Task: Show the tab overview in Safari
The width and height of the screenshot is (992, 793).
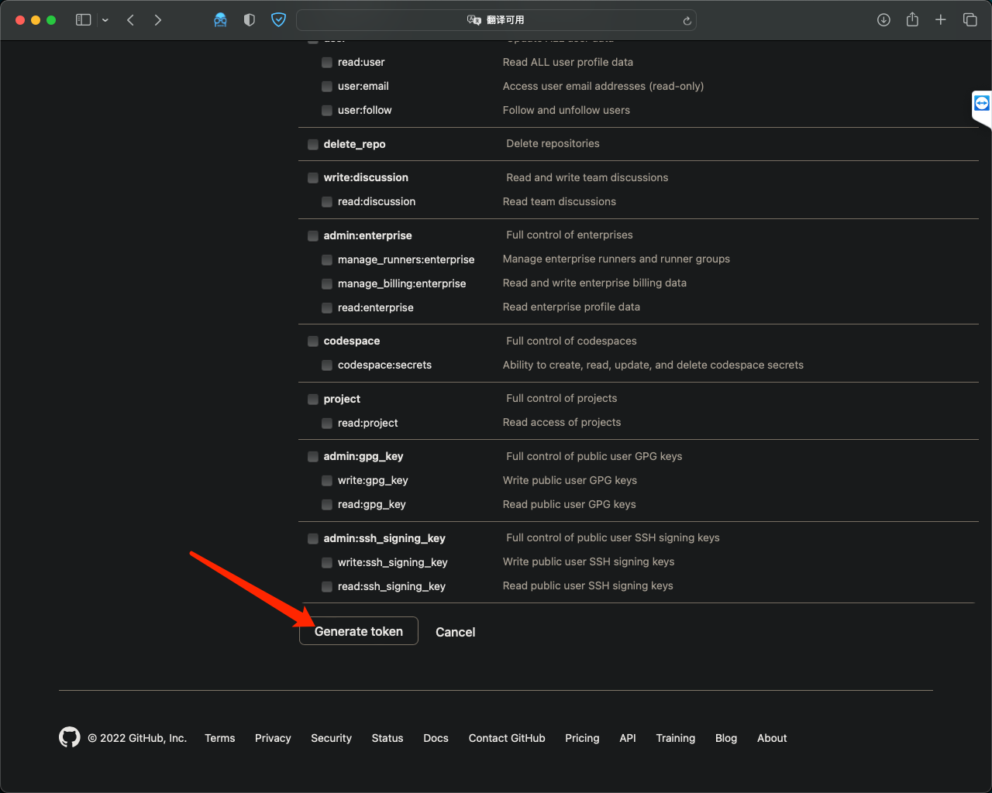Action: pos(969,19)
